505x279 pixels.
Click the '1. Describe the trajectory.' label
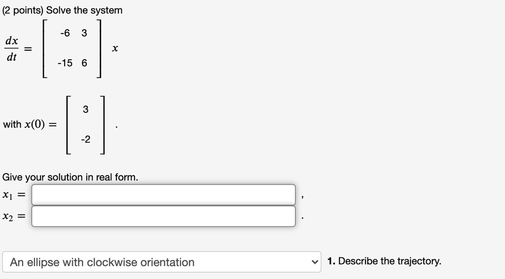point(384,261)
